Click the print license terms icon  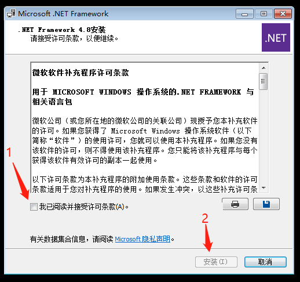point(235,204)
